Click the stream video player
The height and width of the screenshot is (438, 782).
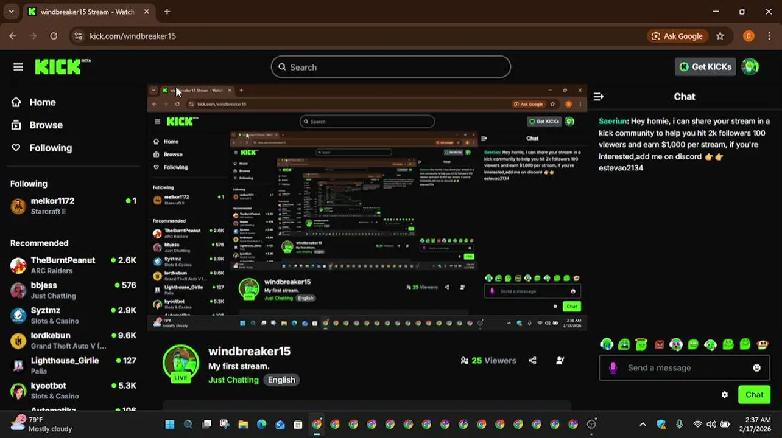[x=367, y=208]
